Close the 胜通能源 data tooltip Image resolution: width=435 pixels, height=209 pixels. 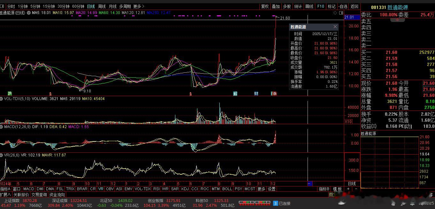coord(335,27)
